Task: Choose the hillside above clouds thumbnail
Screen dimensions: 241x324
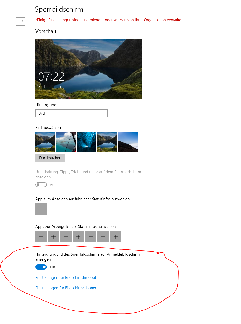Action: [128, 142]
